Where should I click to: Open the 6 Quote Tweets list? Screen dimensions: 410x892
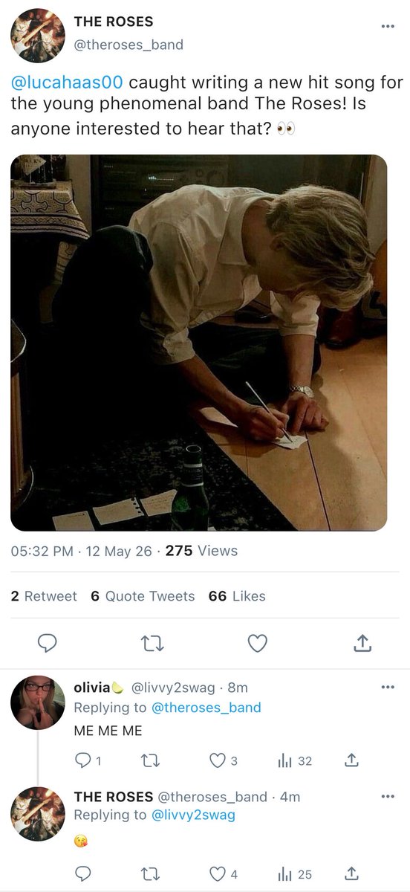click(143, 596)
